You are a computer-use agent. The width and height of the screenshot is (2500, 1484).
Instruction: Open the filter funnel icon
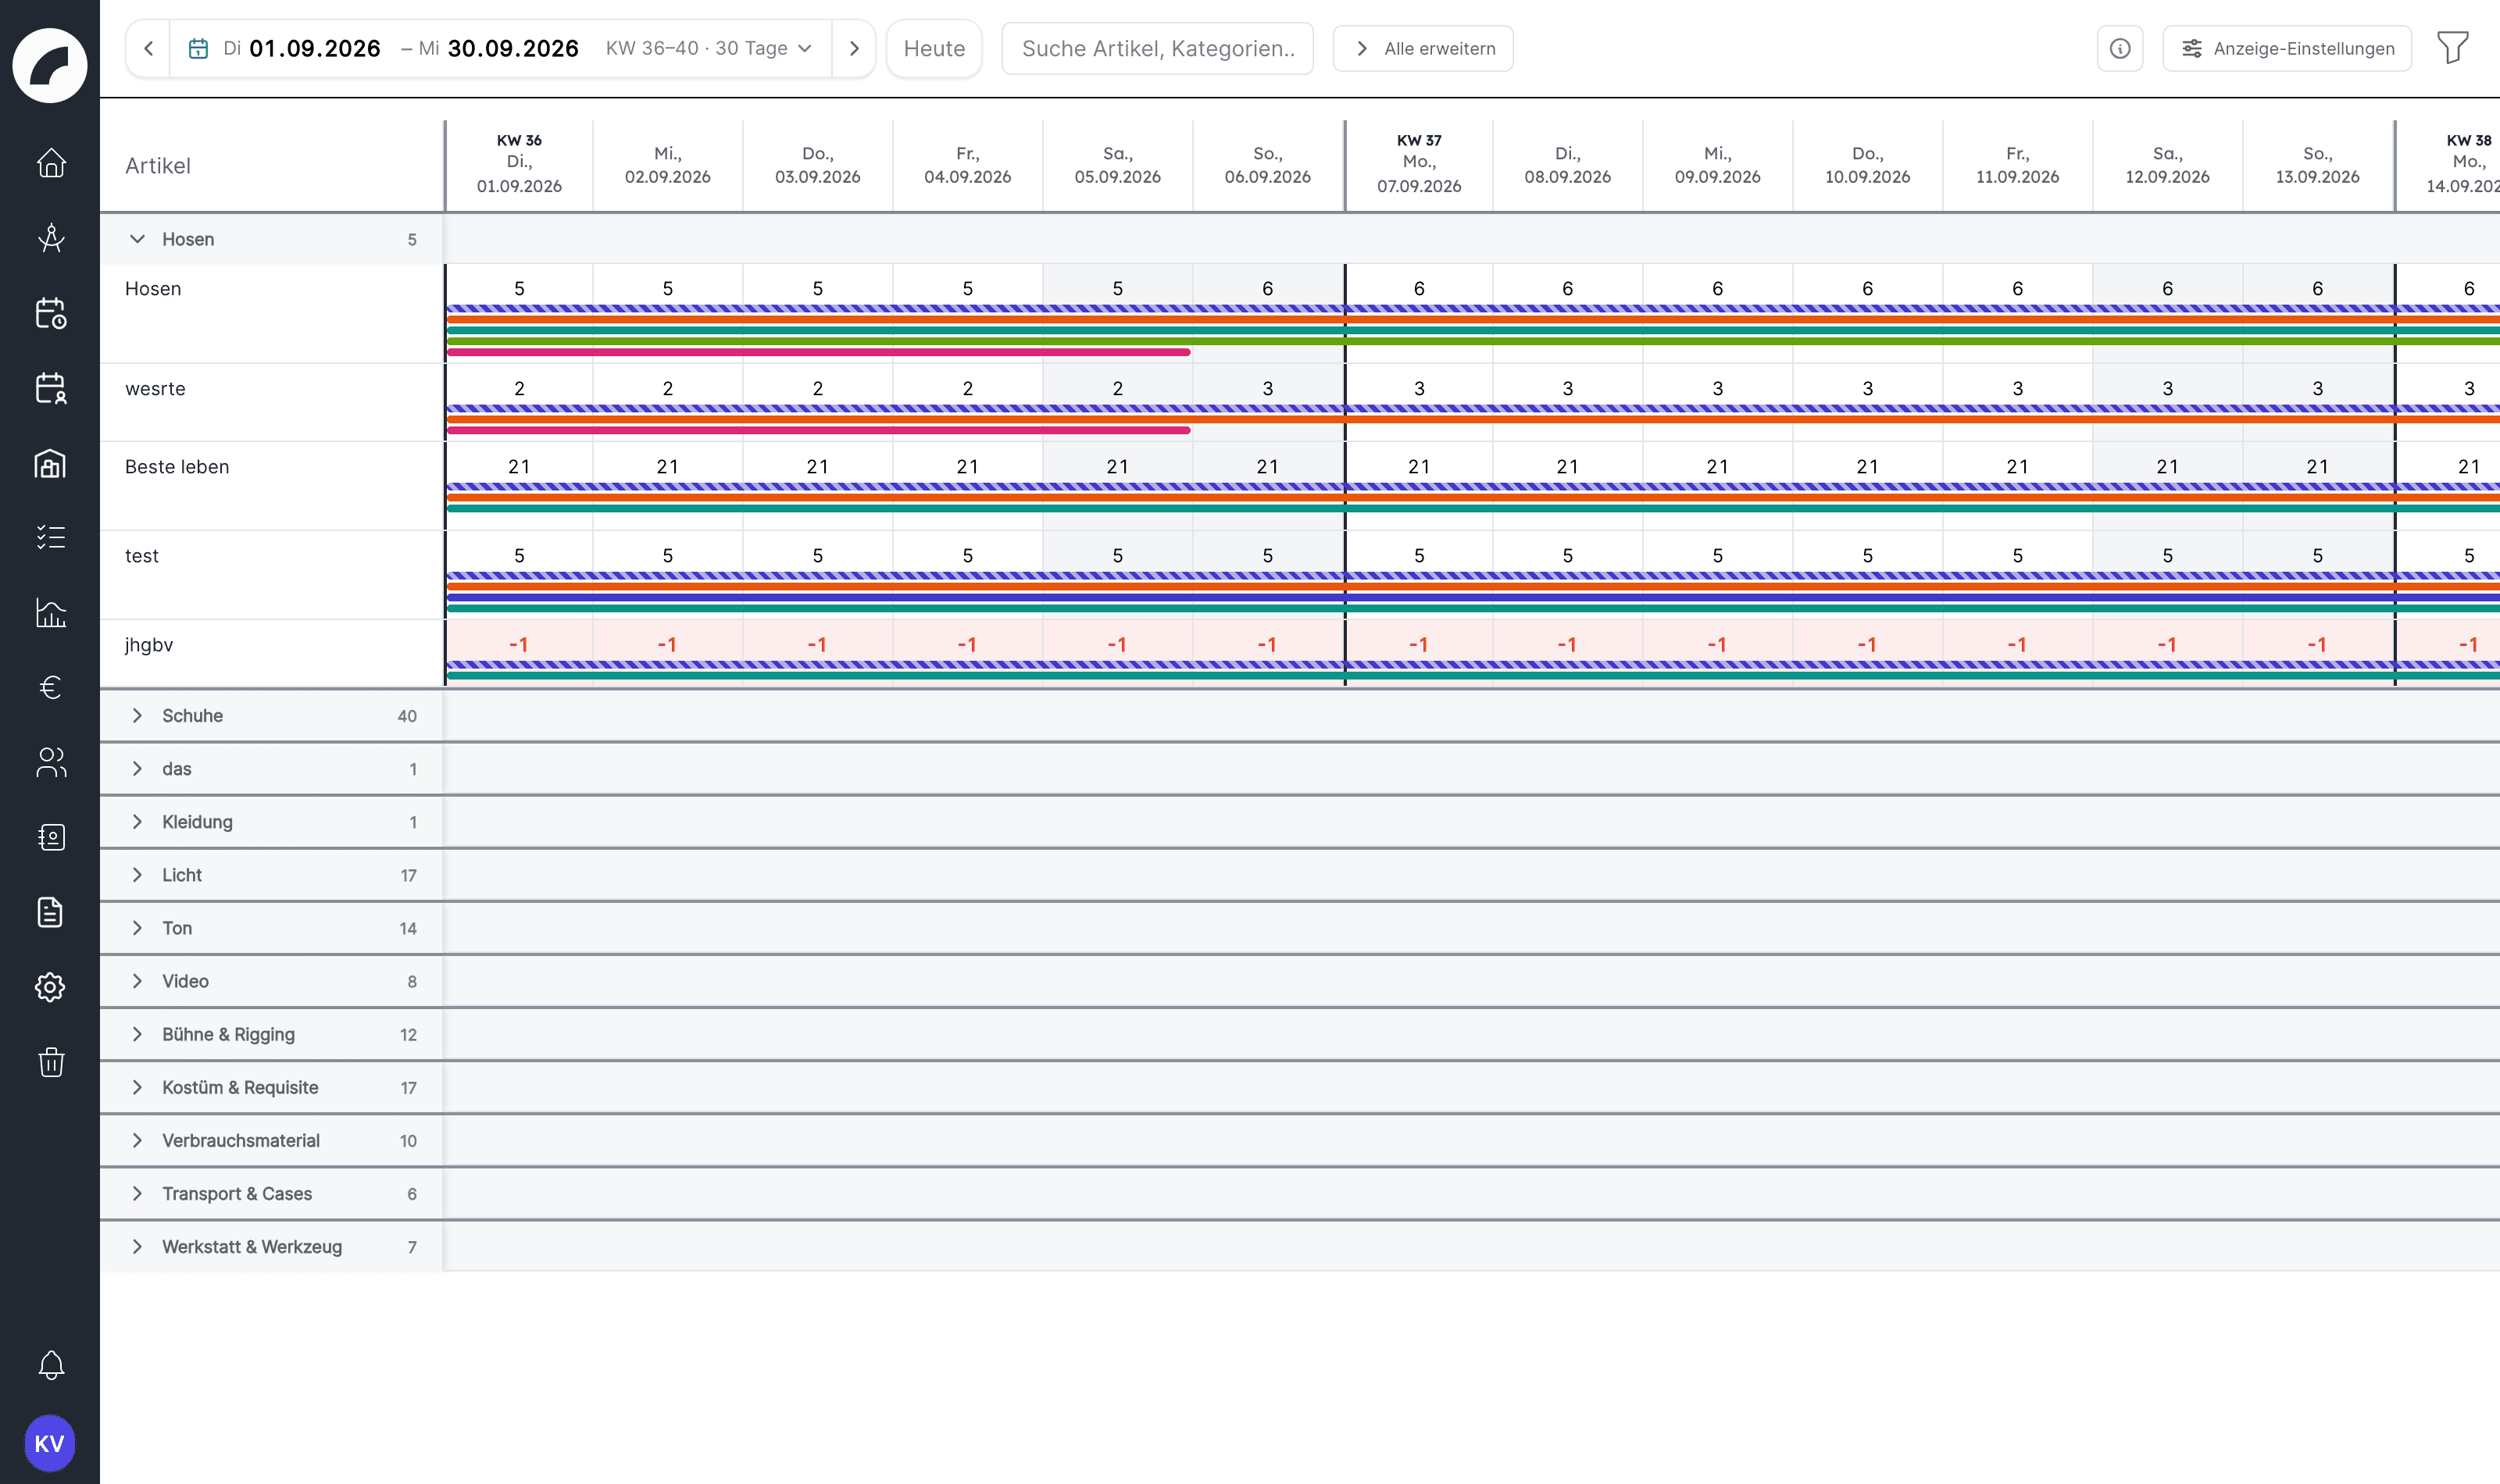pos(2453,48)
